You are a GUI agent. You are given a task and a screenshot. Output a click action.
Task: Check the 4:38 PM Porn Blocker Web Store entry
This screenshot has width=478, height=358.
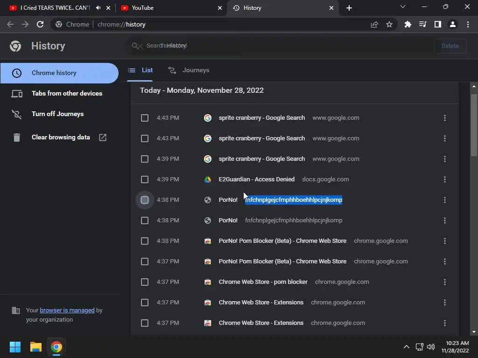pyautogui.click(x=145, y=241)
